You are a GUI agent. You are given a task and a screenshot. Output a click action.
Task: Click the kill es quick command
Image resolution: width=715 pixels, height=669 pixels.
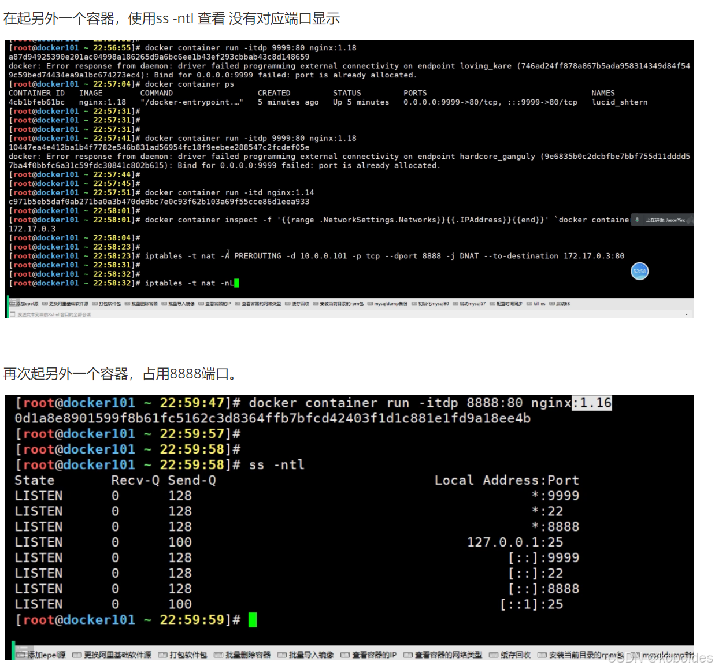[536, 303]
